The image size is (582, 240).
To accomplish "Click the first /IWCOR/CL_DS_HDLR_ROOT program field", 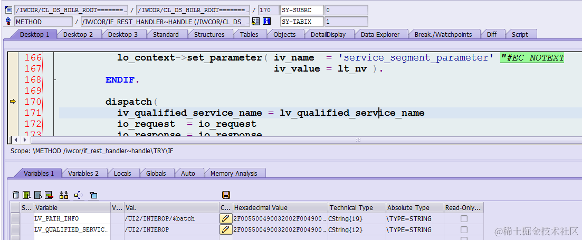I will click(72, 11).
